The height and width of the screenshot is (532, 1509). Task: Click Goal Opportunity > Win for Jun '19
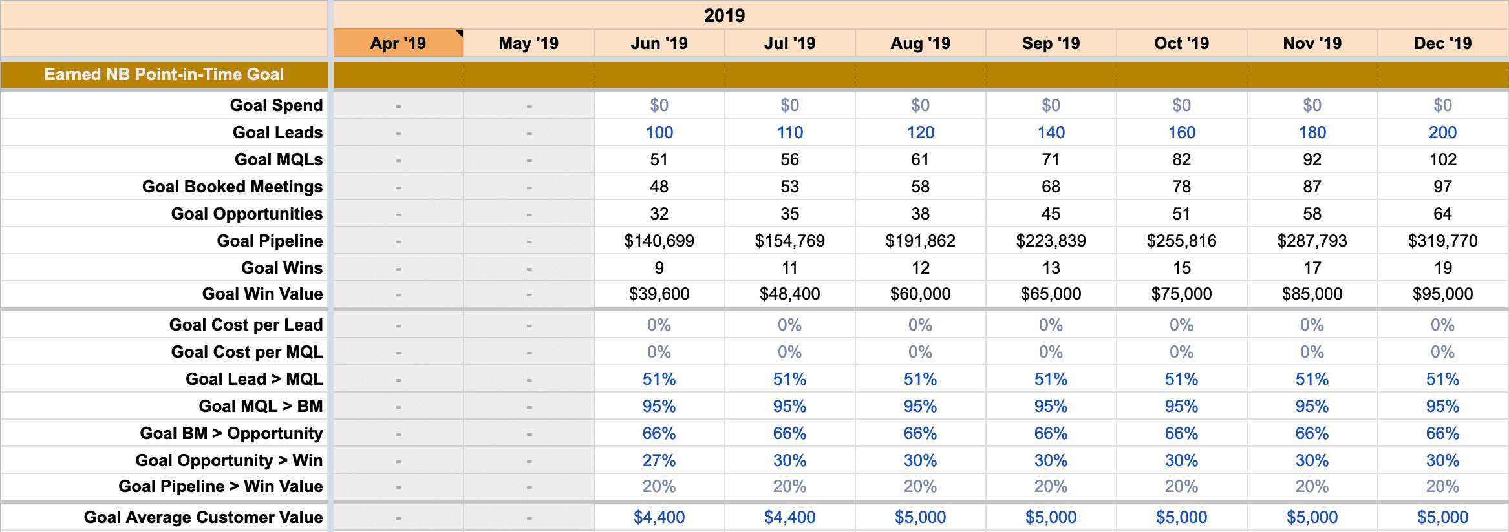point(659,460)
